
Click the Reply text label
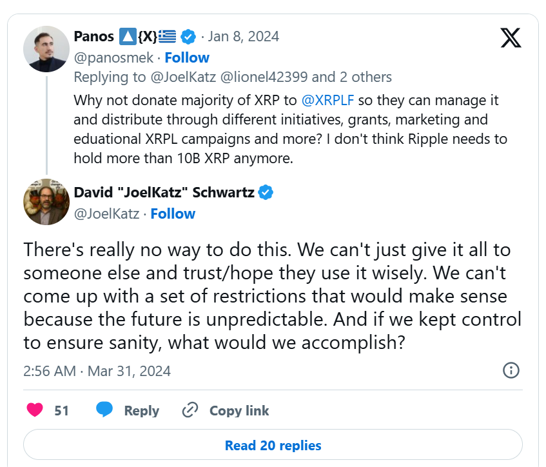pos(142,410)
